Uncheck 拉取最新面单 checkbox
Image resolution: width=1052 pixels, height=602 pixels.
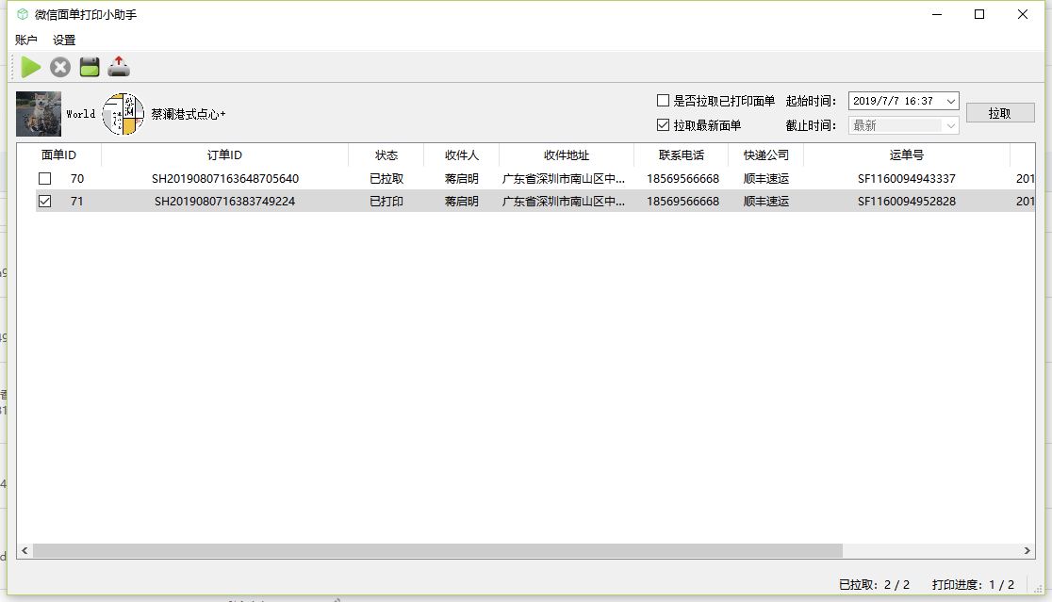tap(663, 124)
